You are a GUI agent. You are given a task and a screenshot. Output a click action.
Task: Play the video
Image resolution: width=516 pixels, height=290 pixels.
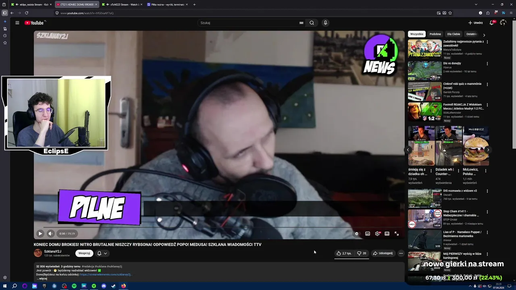click(x=40, y=234)
